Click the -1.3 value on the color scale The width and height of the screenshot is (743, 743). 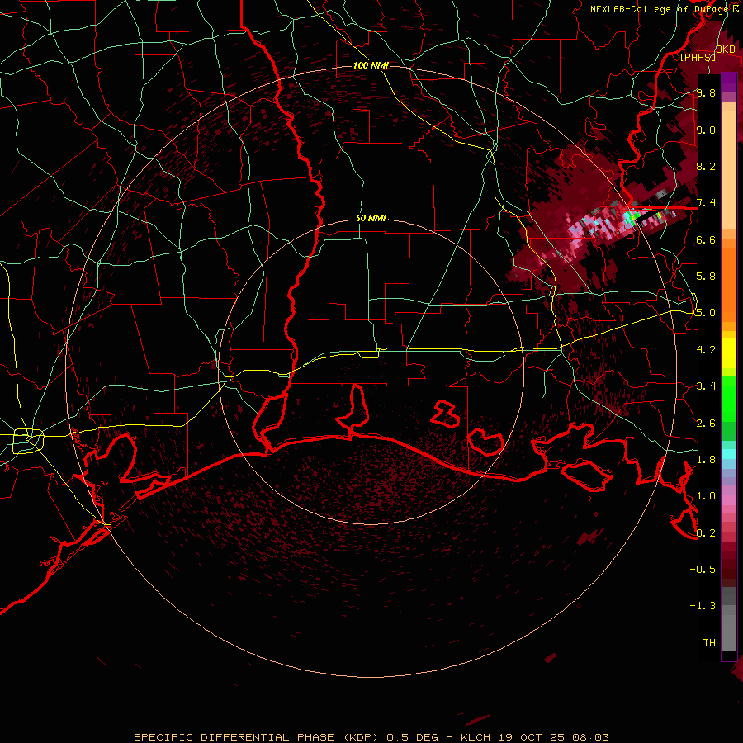(x=703, y=606)
